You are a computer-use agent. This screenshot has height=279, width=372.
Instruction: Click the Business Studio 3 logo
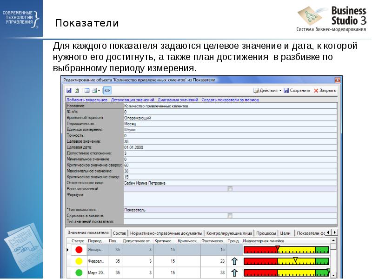[x=332, y=19]
